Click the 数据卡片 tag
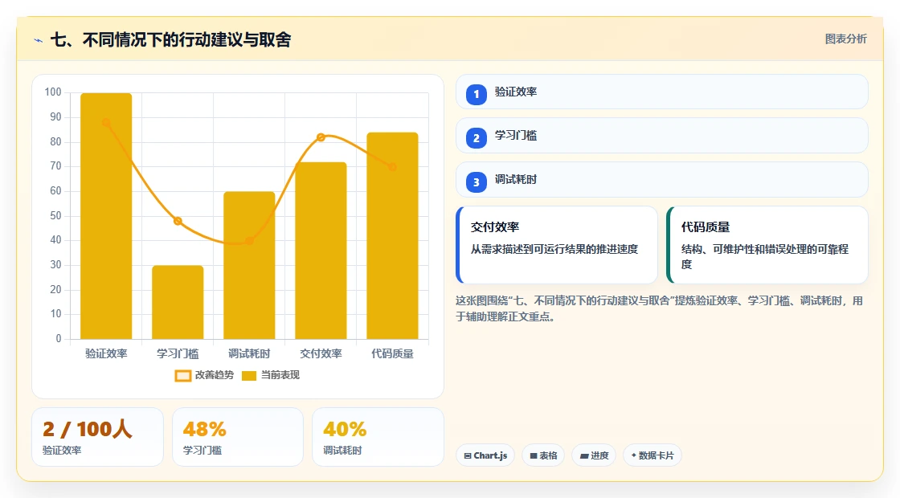Image resolution: width=900 pixels, height=498 pixels. pos(652,455)
